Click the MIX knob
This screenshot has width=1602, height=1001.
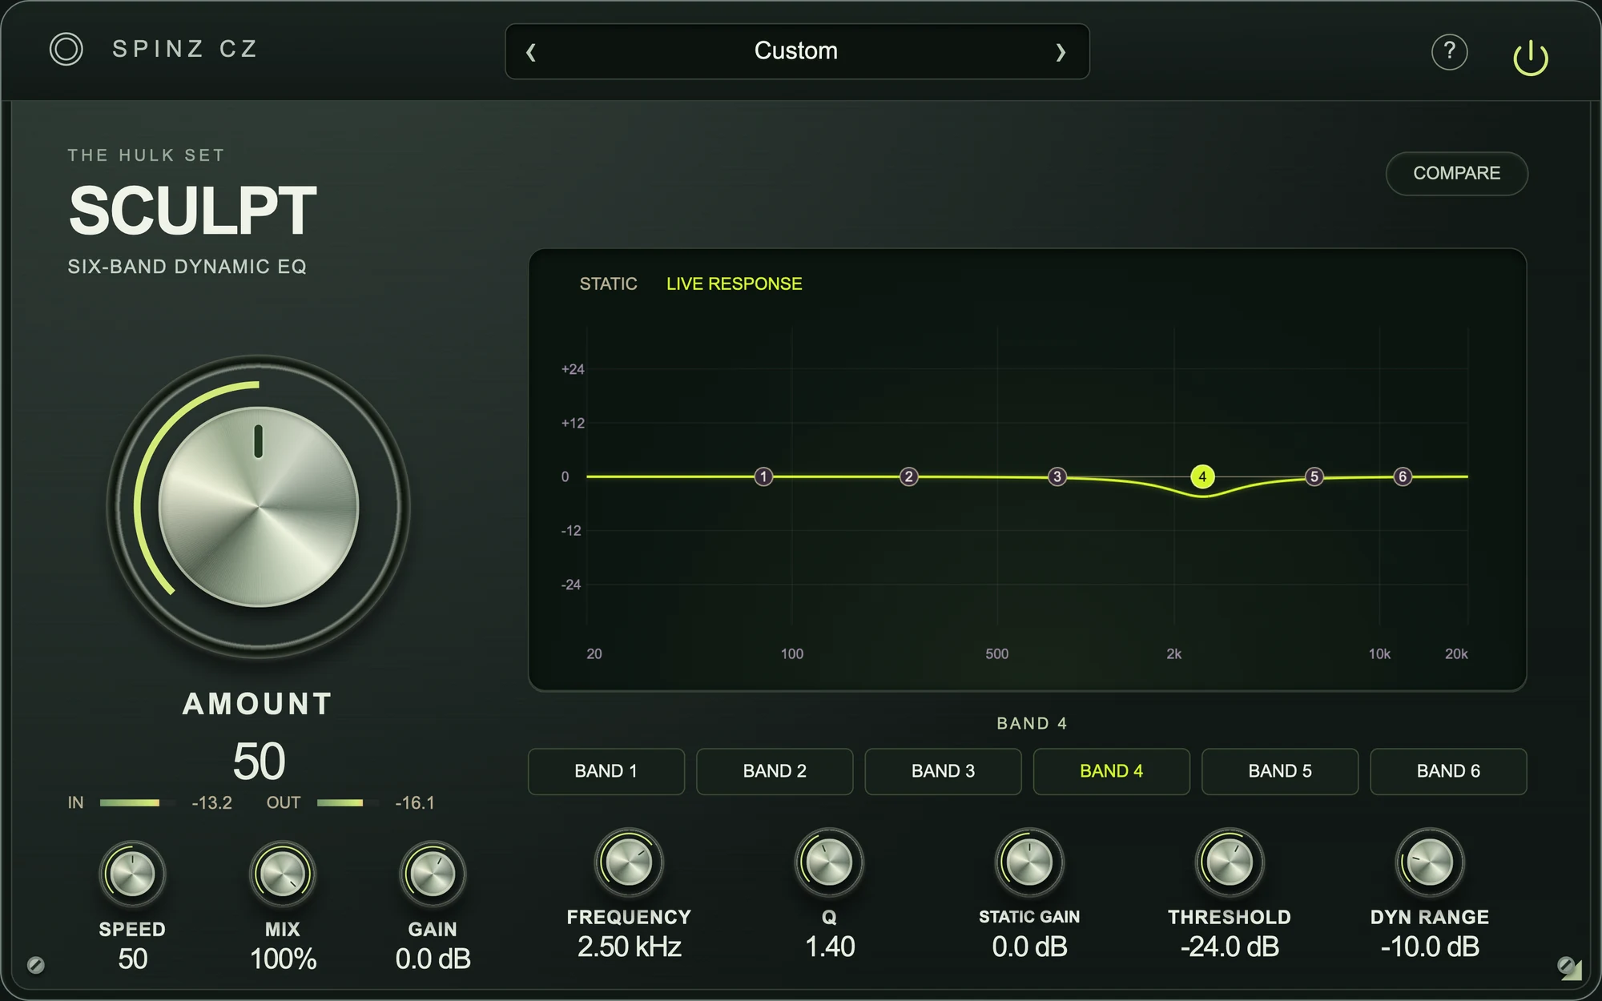click(x=283, y=874)
